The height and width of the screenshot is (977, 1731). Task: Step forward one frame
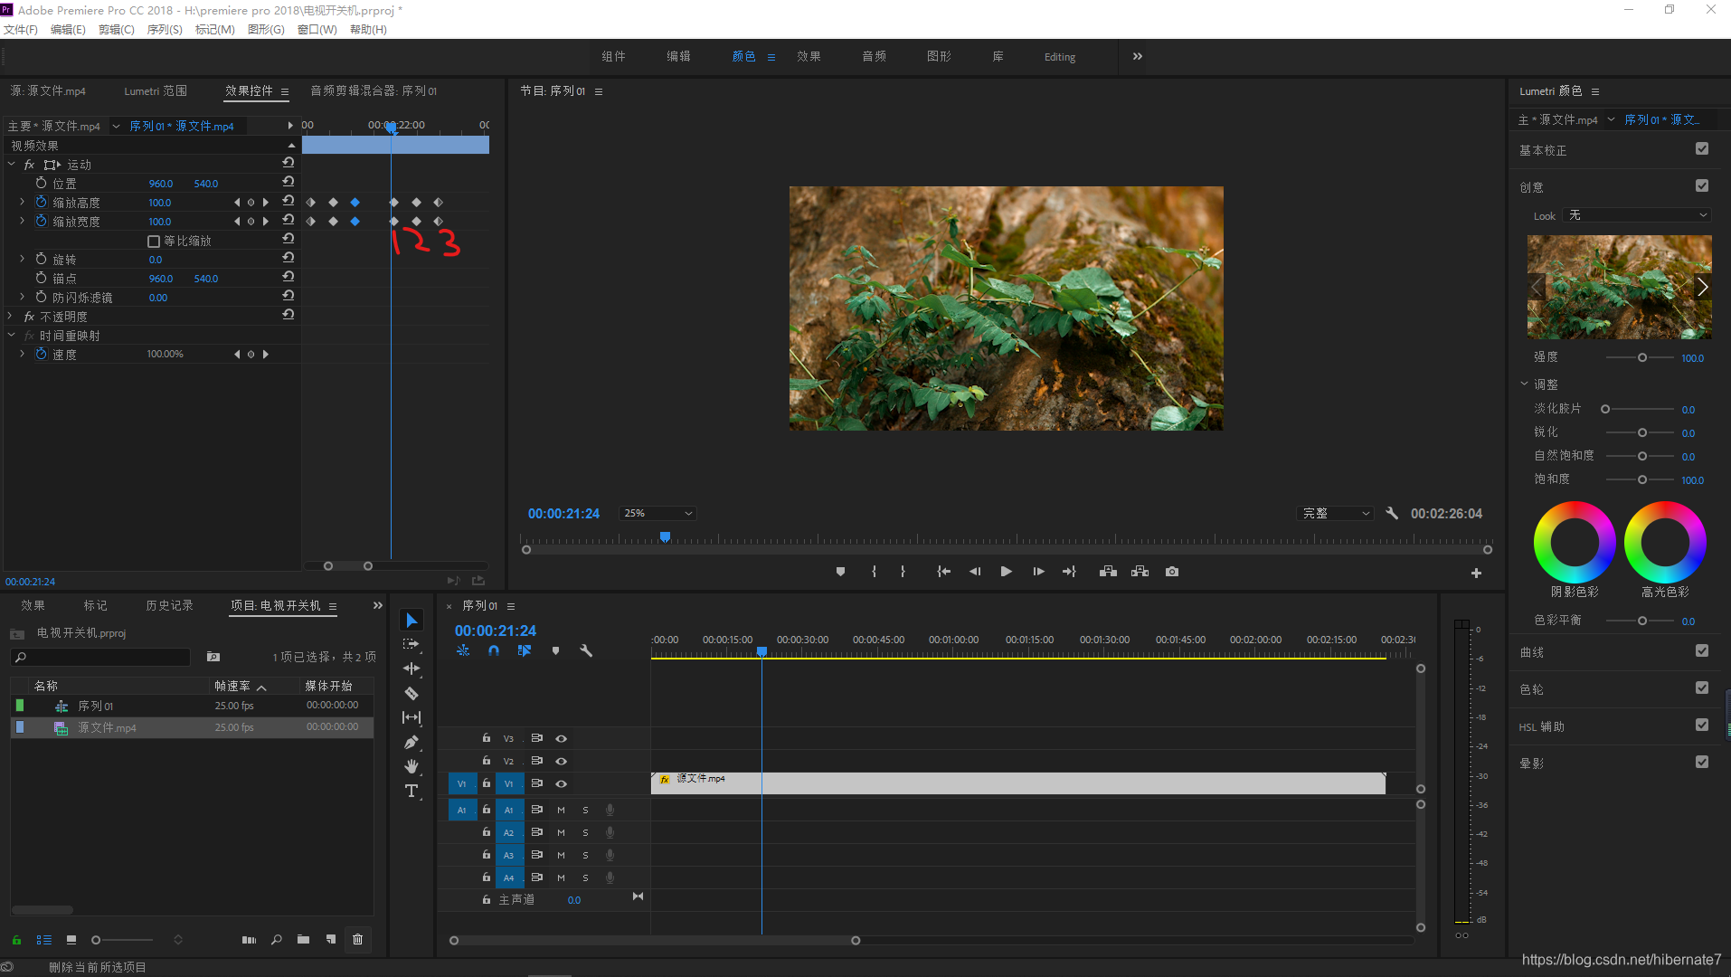[1038, 572]
